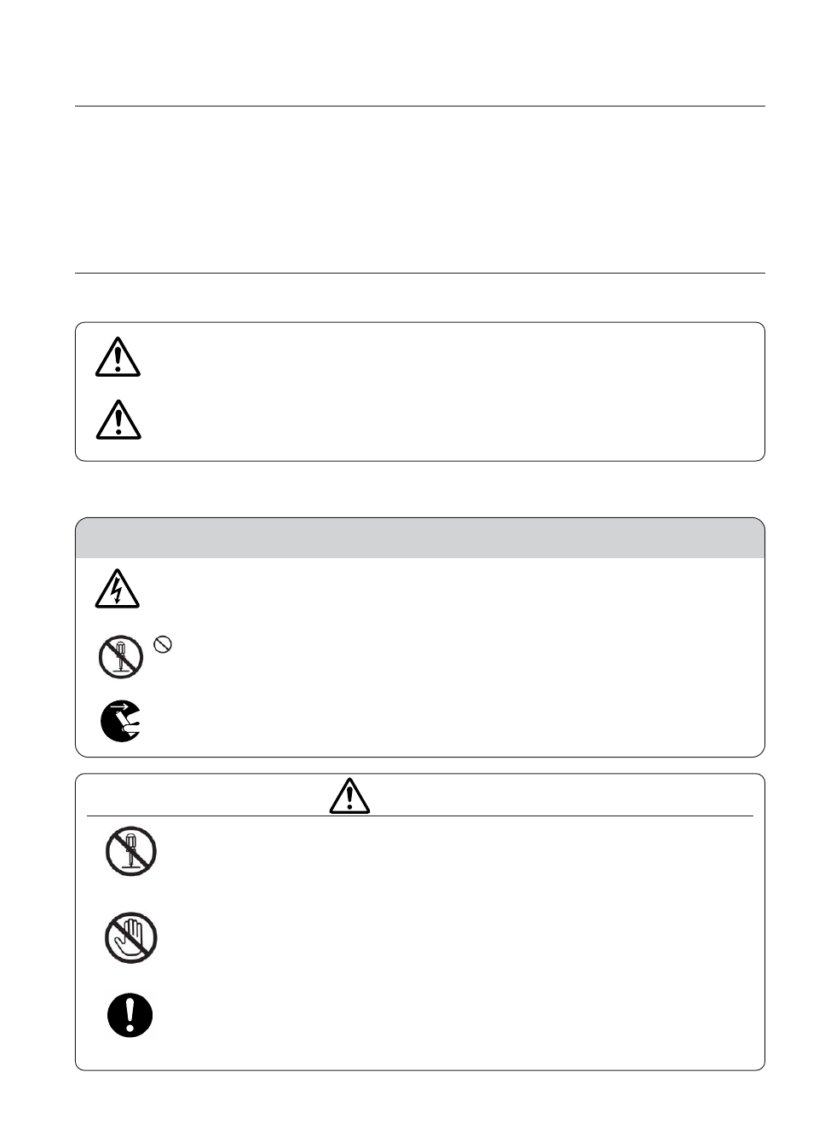Click the upper warning triangle in first box
The width and height of the screenshot is (813, 1147).
pyautogui.click(x=118, y=357)
